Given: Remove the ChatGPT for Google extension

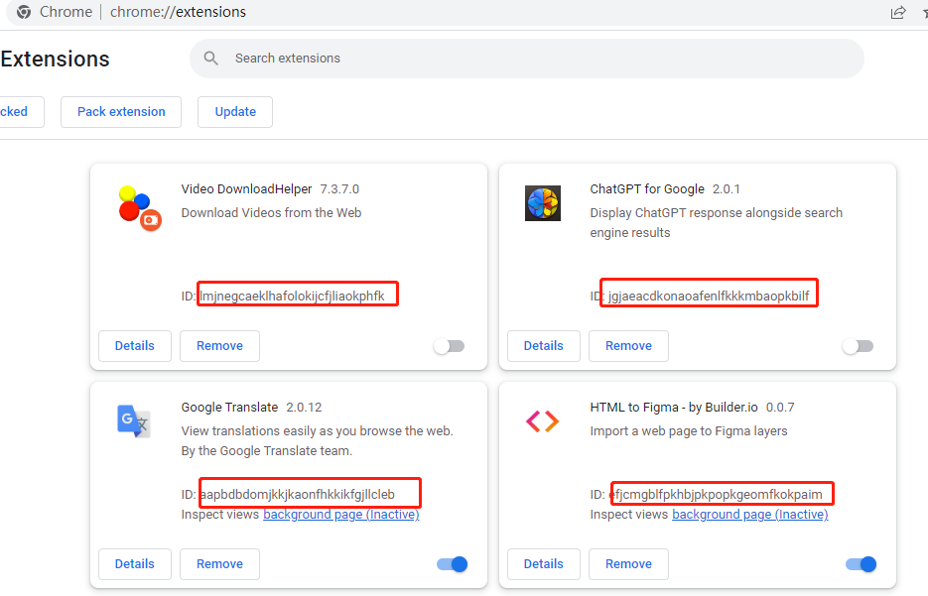Looking at the screenshot, I should [x=628, y=346].
